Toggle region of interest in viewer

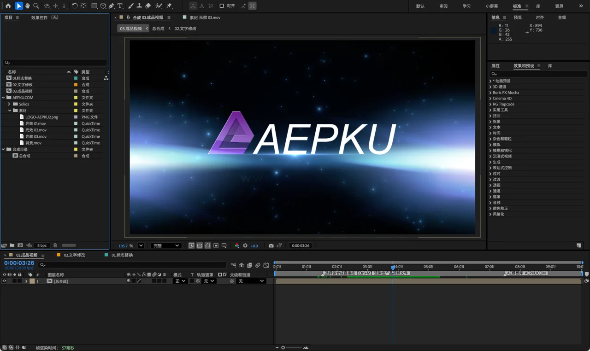tap(216, 246)
